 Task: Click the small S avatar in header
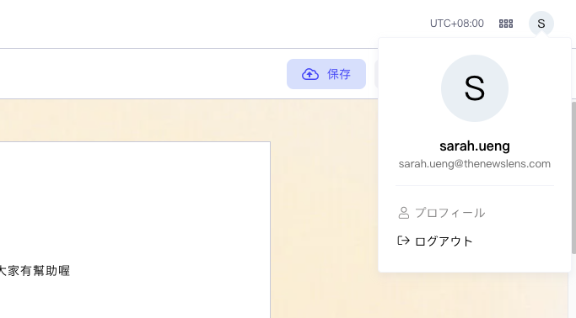point(541,24)
